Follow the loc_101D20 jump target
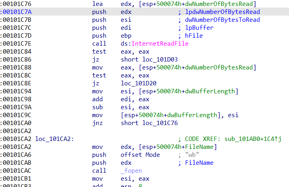Screen dimensions: 289x187 139,83
